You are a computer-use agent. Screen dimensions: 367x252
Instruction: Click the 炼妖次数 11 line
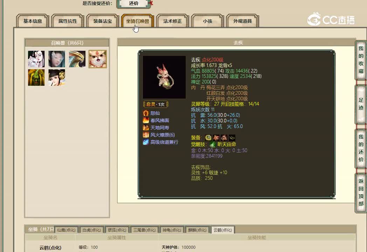tap(203, 110)
